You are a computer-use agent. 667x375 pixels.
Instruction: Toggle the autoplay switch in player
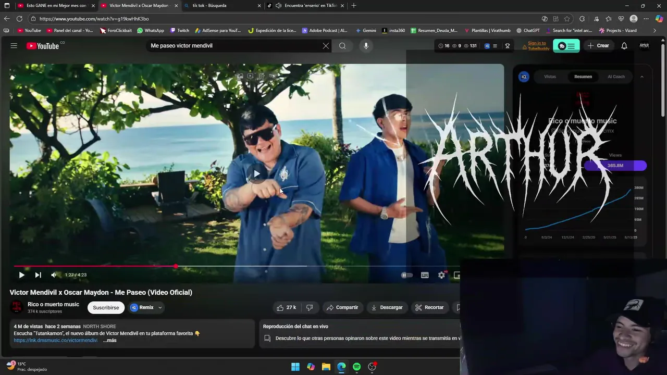point(406,275)
